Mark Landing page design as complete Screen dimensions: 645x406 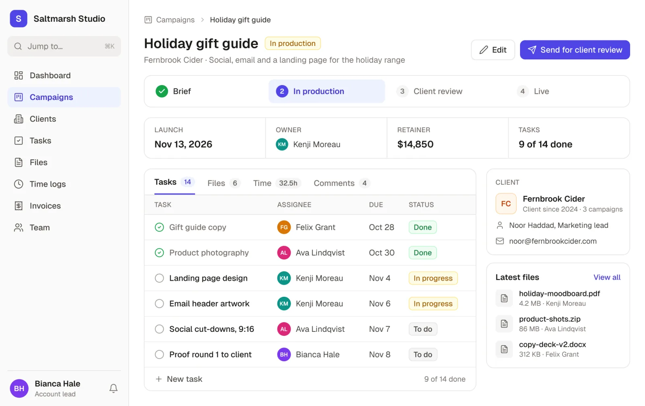pos(159,278)
